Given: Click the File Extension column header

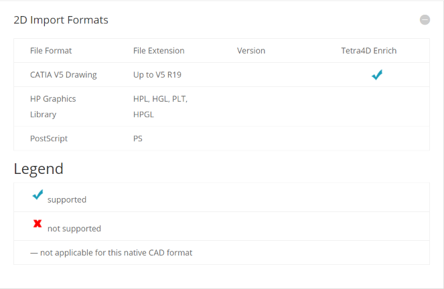Looking at the screenshot, I should [x=159, y=51].
